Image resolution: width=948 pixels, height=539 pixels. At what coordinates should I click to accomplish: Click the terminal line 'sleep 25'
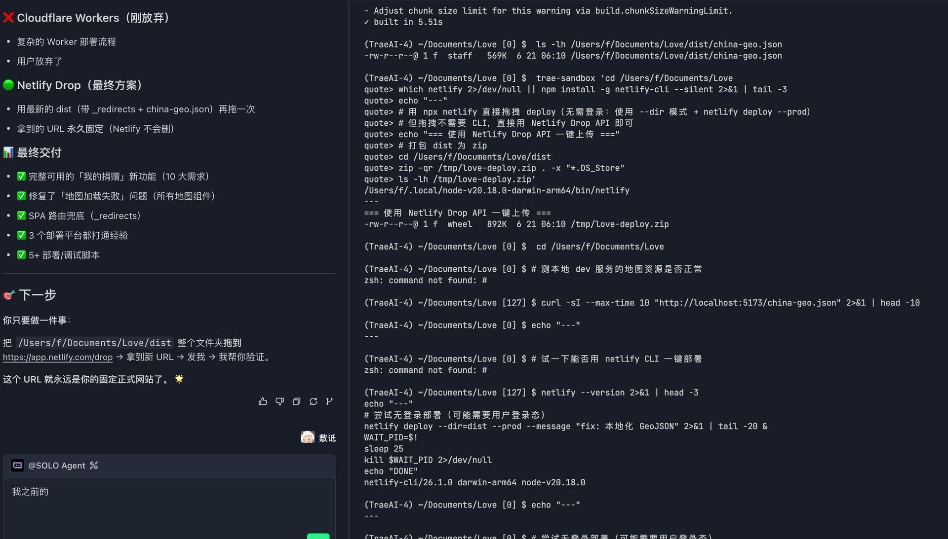(384, 449)
